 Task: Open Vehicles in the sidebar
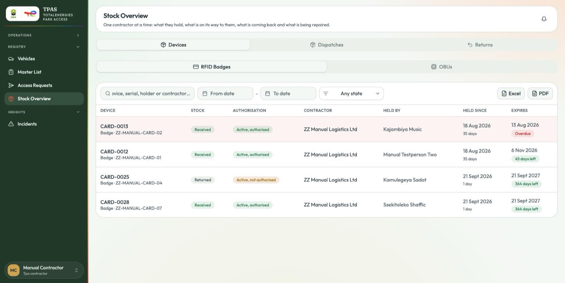pos(44,59)
